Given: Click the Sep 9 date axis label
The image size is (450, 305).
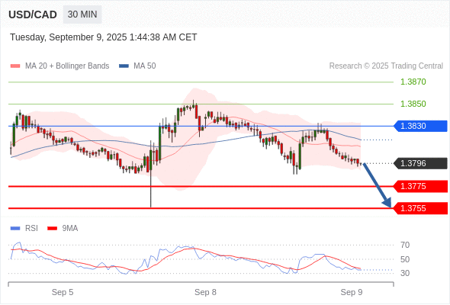Looking at the screenshot, I should [x=352, y=292].
